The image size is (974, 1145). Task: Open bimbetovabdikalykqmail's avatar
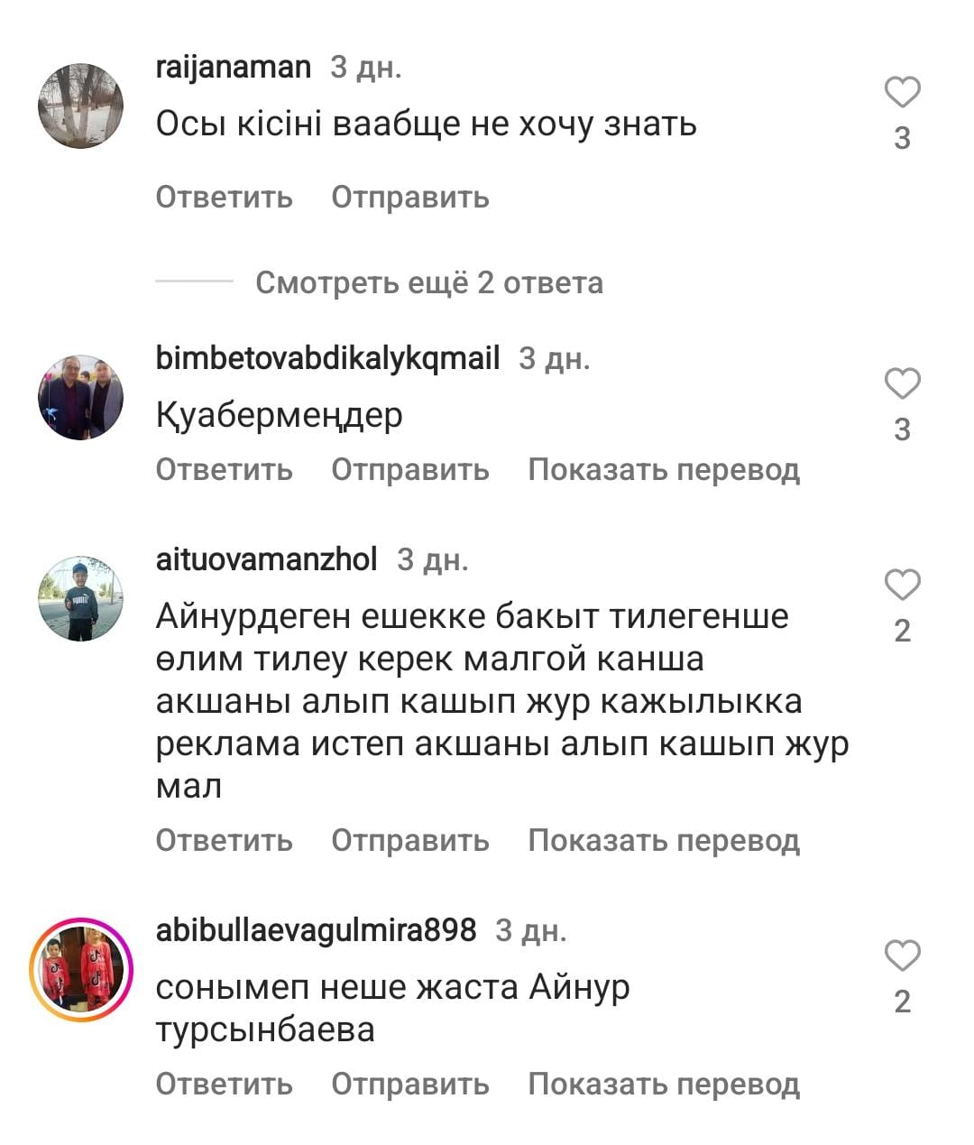(80, 397)
